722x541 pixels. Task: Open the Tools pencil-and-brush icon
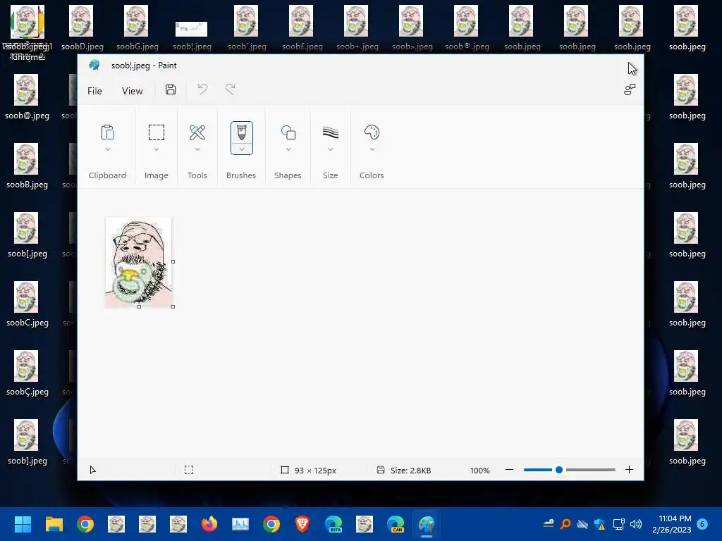click(x=197, y=132)
